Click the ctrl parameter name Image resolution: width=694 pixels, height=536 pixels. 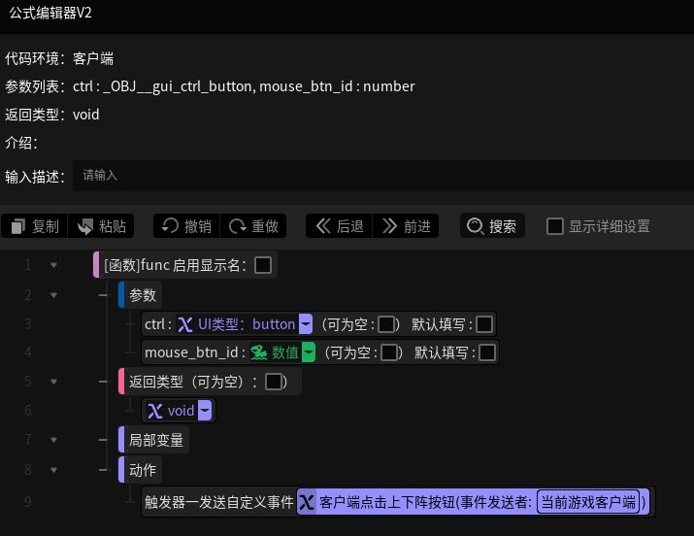154,324
